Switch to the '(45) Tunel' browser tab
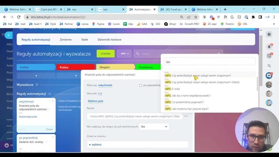Viewport: 279px width, 157px height. tap(173, 10)
